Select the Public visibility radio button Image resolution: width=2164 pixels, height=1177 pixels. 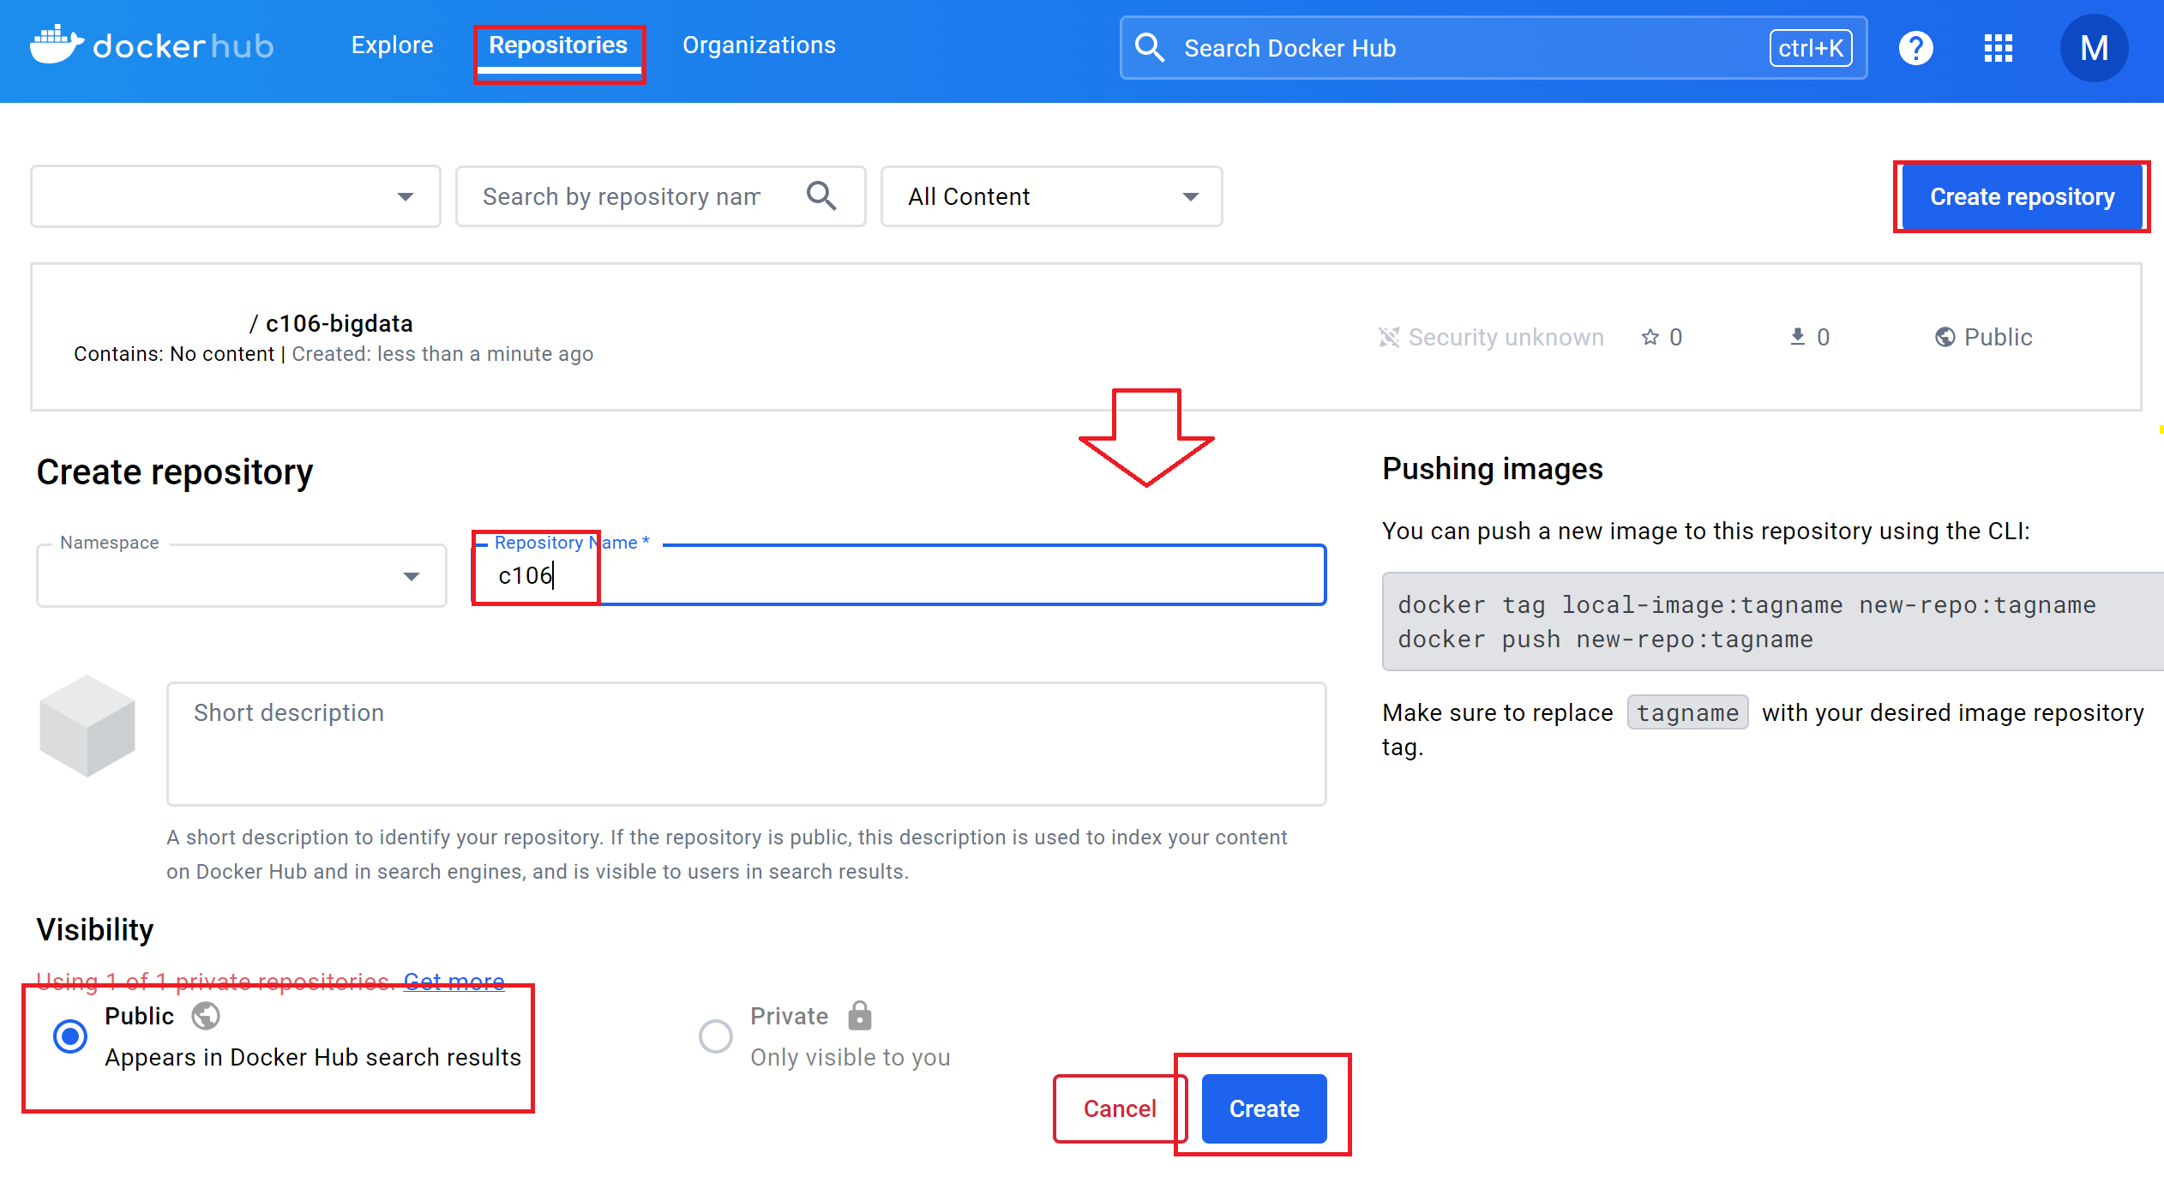click(70, 1036)
